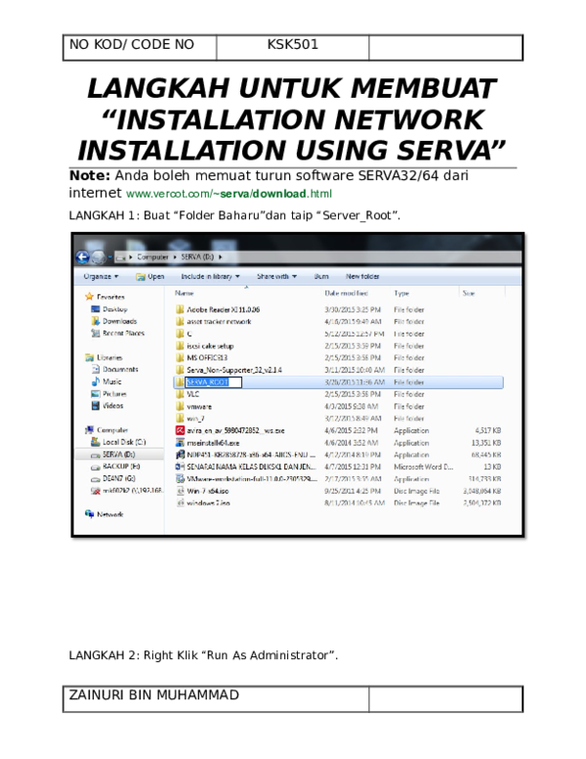Click the SERVA_ROOT rename text field

[x=213, y=381]
